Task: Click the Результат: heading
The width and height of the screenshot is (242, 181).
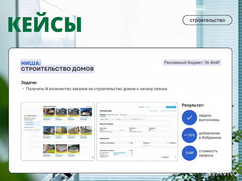Action: pyautogui.click(x=193, y=105)
